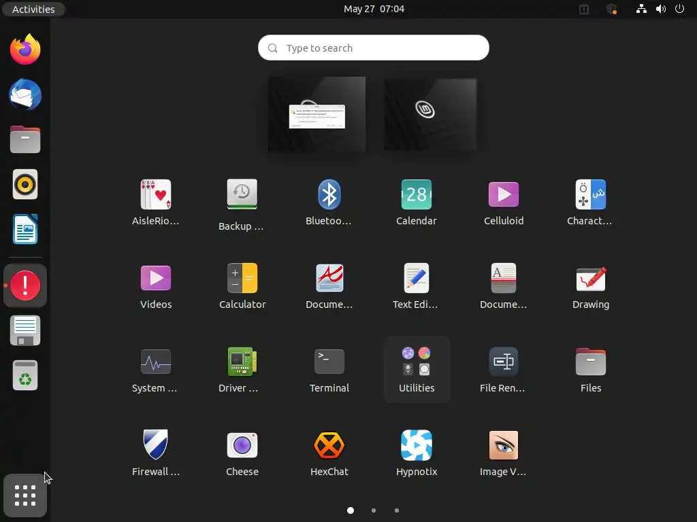
Task: Launch the Cheese camera app
Action: [x=242, y=453]
